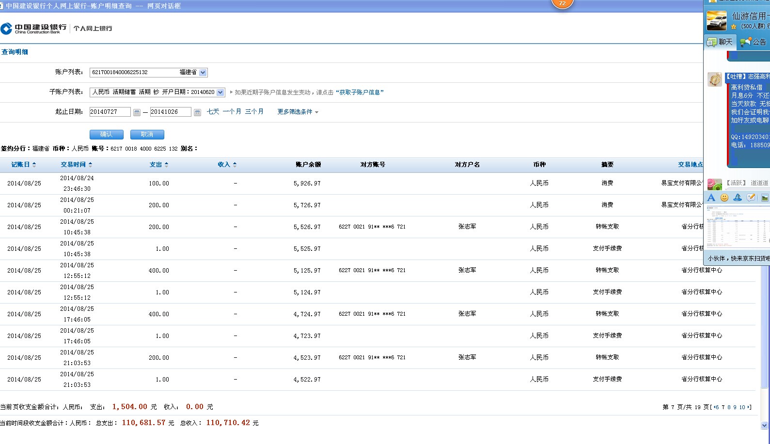The height and width of the screenshot is (444, 770).
Task: Sort table by 记账日 column
Action: click(23, 165)
